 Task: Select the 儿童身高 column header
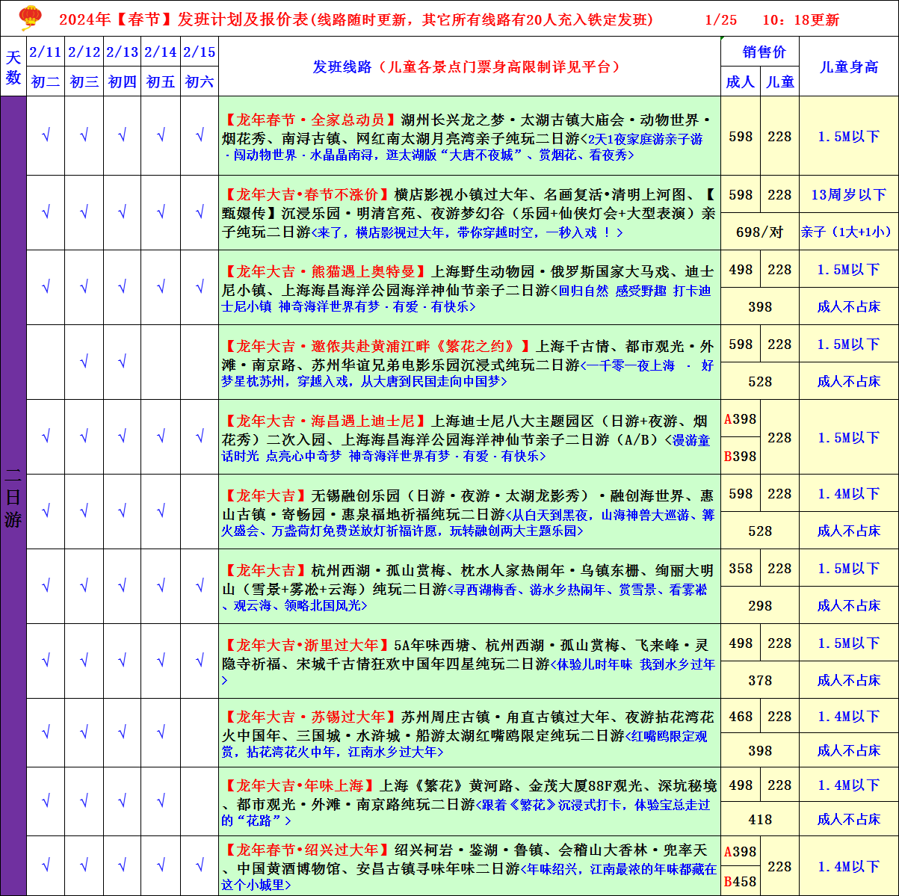pos(849,67)
